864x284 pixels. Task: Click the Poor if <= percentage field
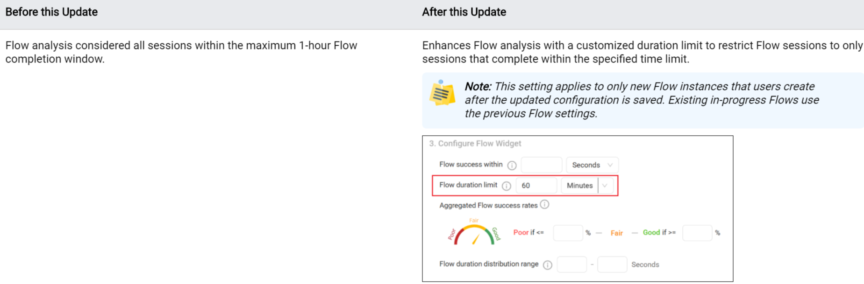coord(568,233)
